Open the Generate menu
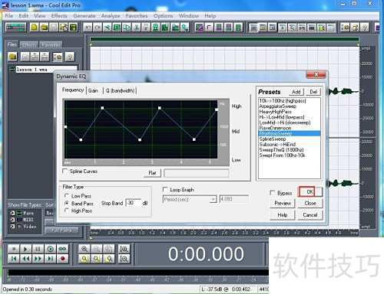384x294 pixels. point(84,16)
